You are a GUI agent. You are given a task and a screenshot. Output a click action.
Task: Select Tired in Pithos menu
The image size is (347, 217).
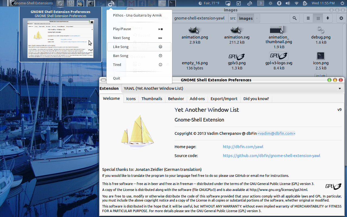(139, 65)
